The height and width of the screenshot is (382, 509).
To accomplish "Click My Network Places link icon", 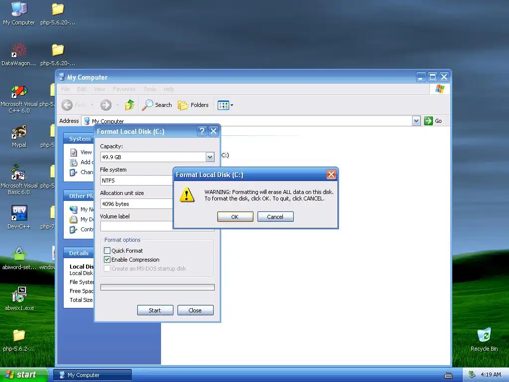I will 74,209.
